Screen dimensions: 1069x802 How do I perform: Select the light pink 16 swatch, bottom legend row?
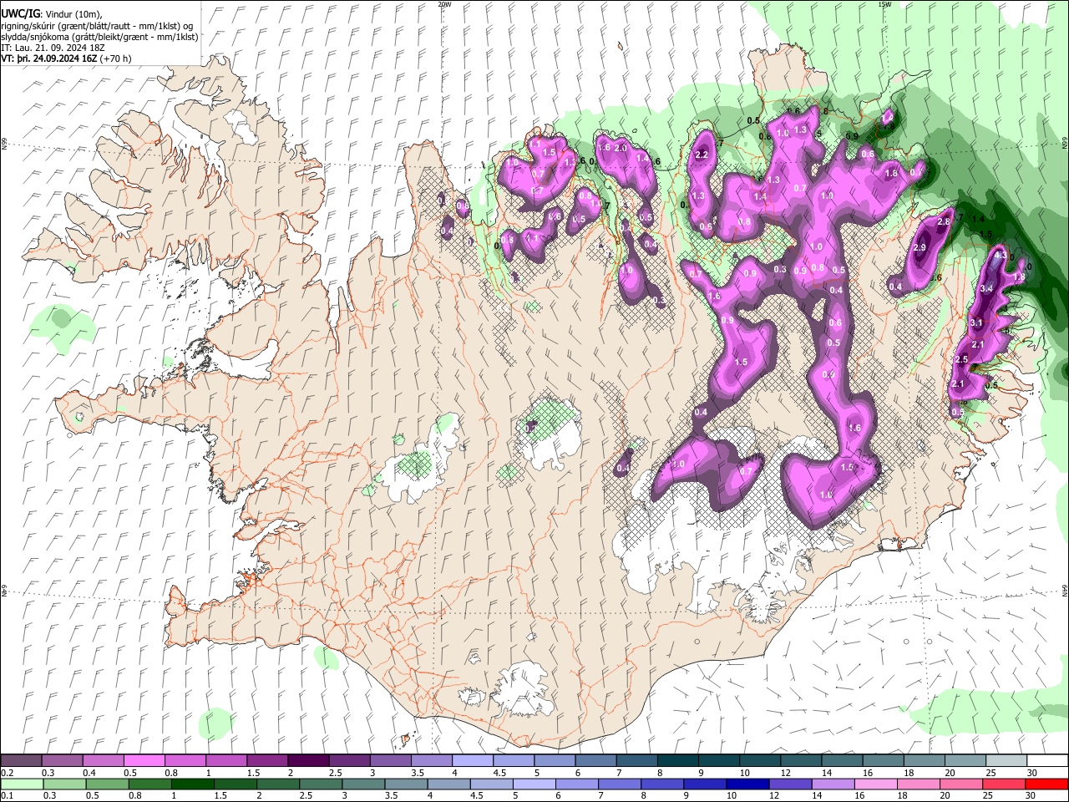click(x=876, y=784)
